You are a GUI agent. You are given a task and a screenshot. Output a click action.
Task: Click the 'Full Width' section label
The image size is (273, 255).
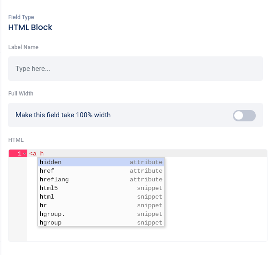21,94
